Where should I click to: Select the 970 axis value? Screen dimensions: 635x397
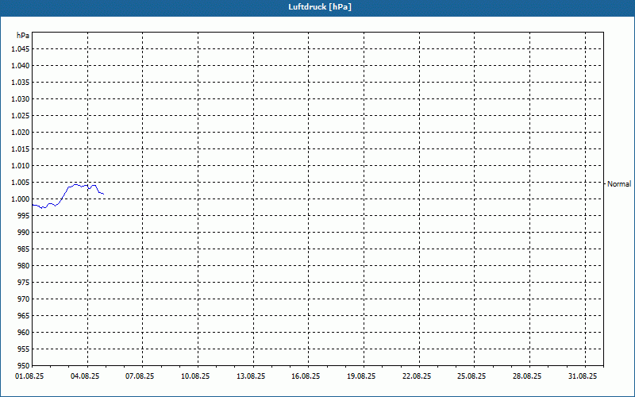click(24, 299)
